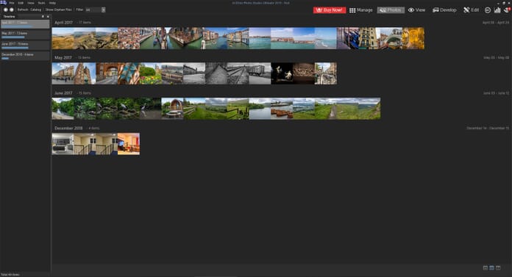Select the rusty boats photo

click(x=282, y=109)
